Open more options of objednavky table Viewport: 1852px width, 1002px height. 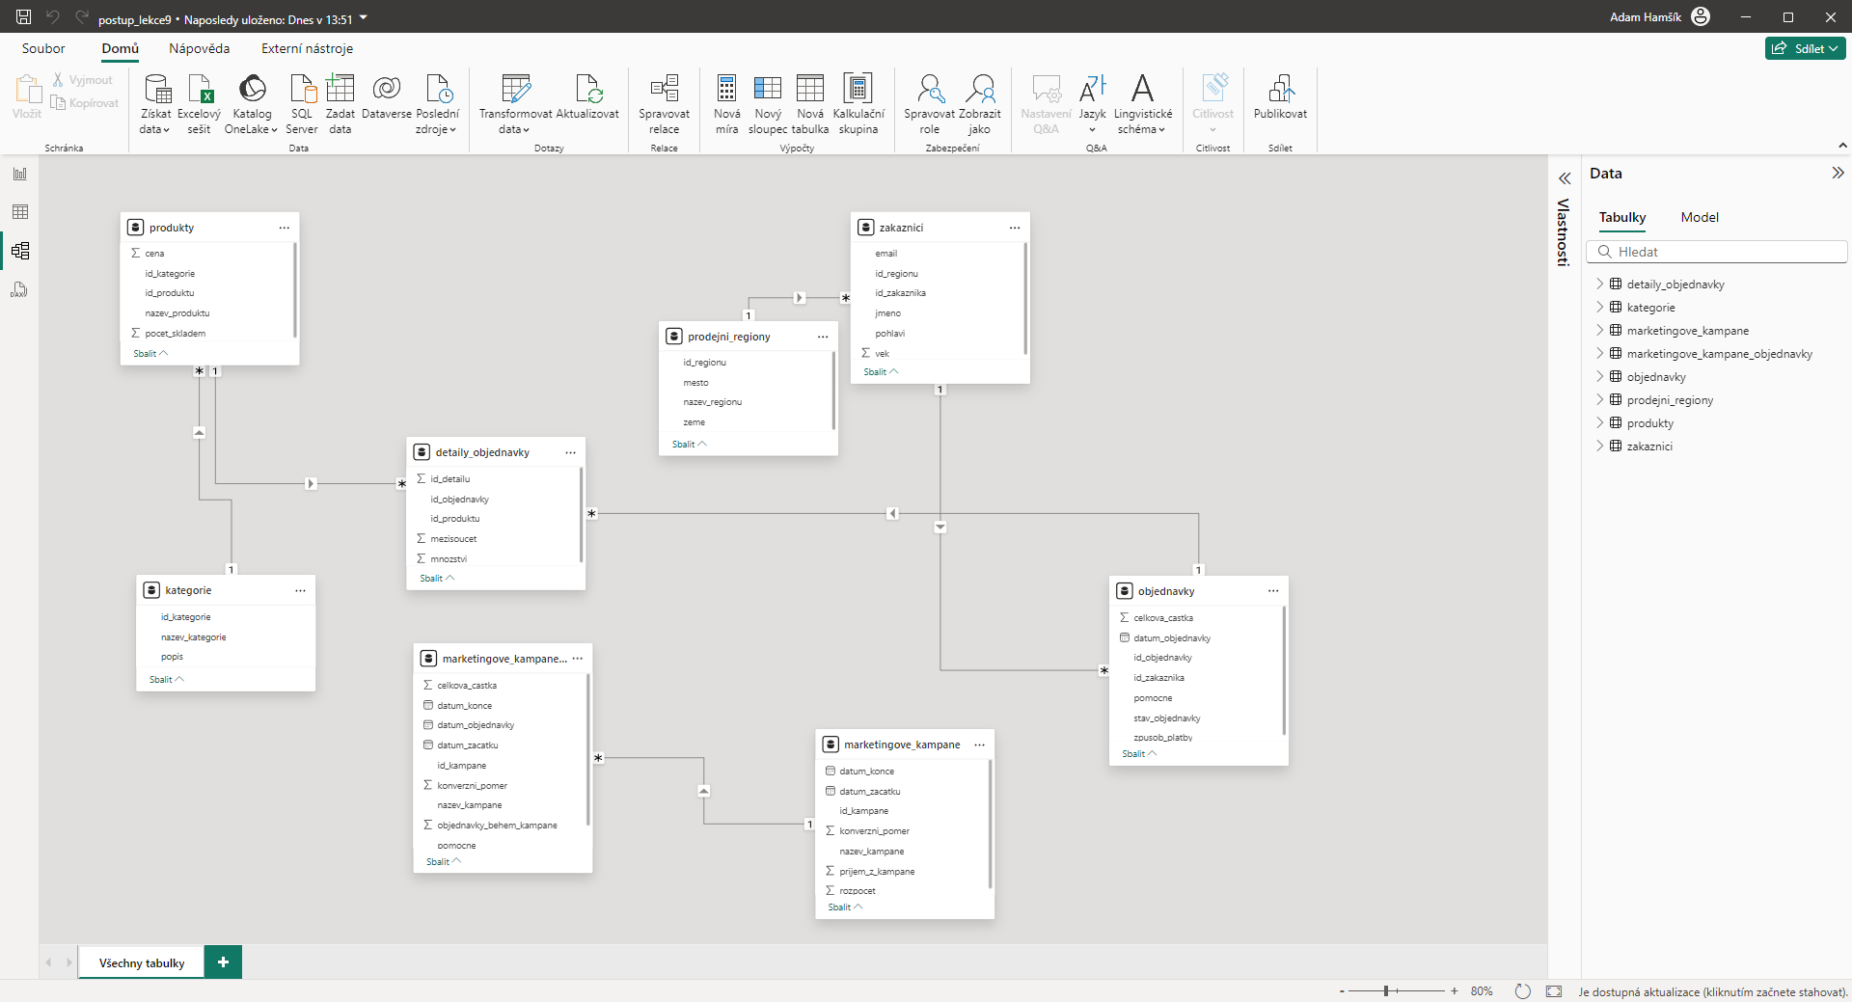coord(1273,591)
